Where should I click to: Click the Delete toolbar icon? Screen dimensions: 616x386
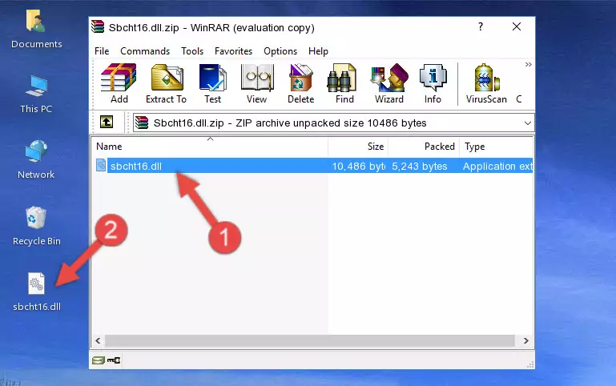click(x=300, y=83)
